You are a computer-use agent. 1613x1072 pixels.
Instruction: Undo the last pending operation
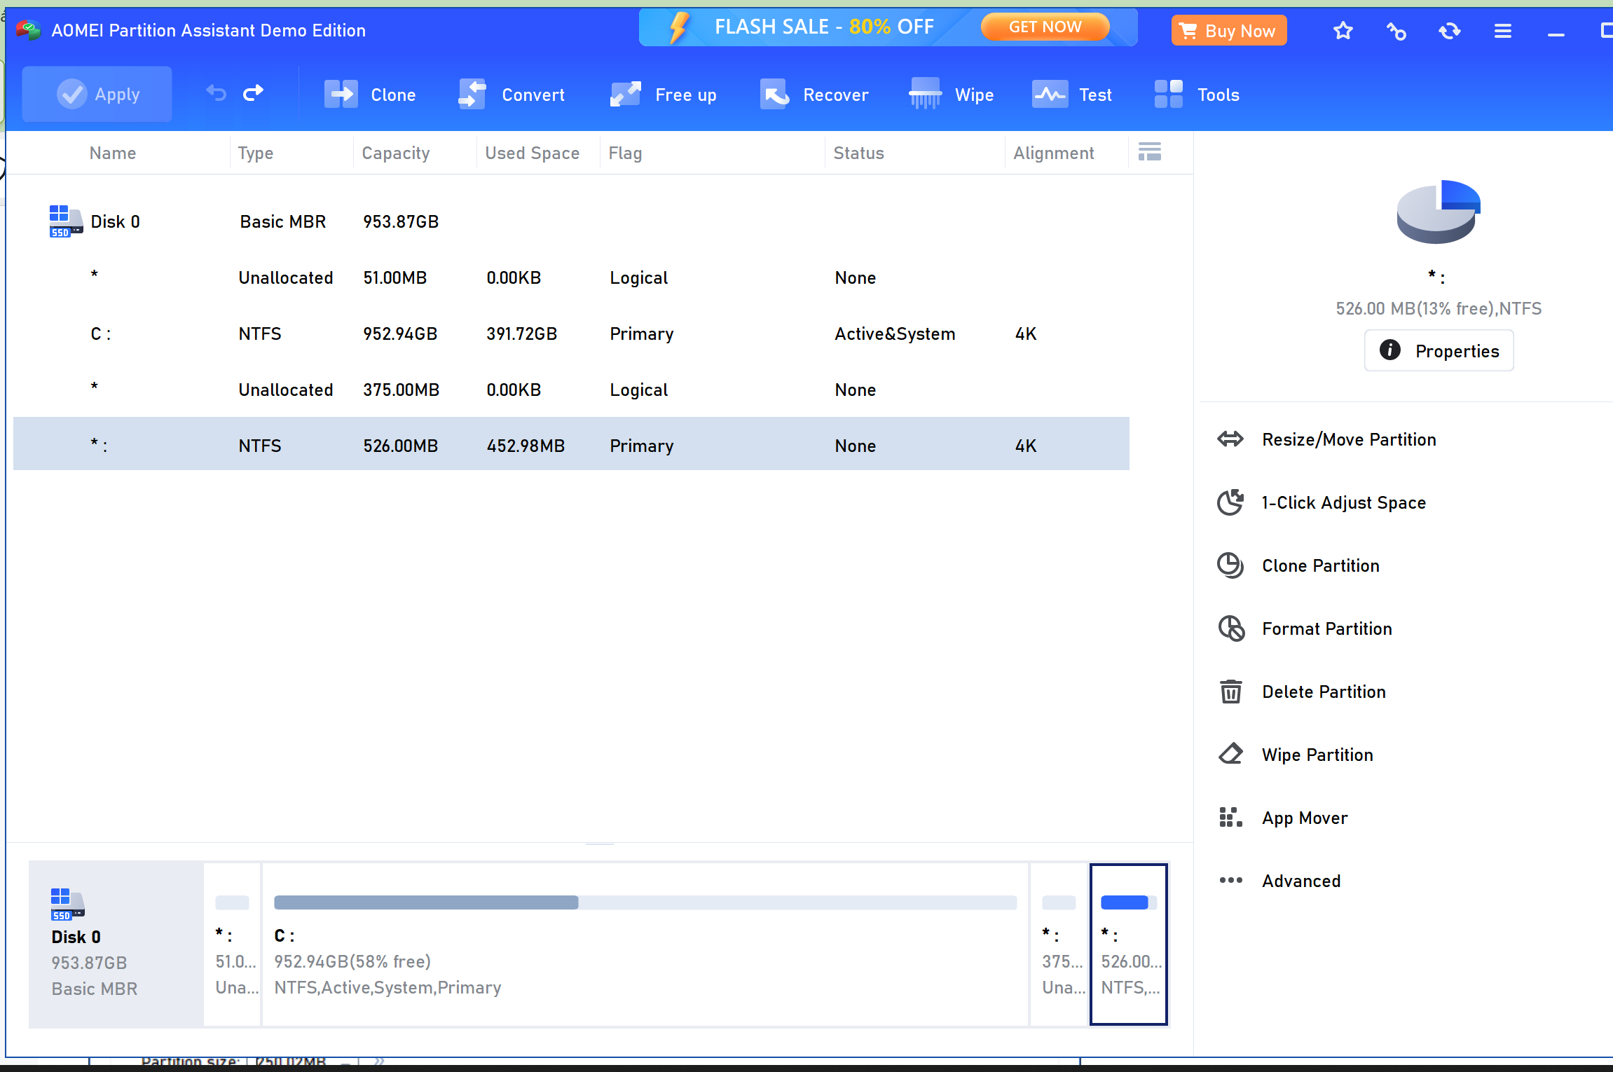pos(217,93)
